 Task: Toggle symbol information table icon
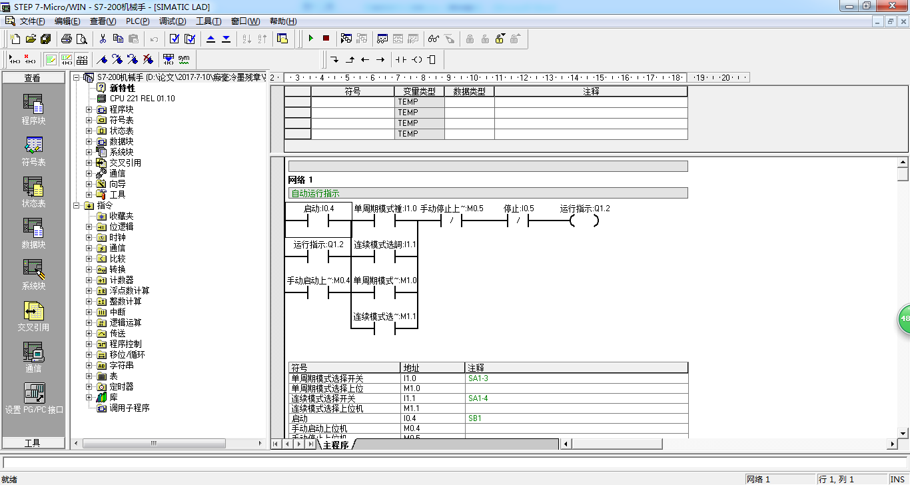pos(82,59)
